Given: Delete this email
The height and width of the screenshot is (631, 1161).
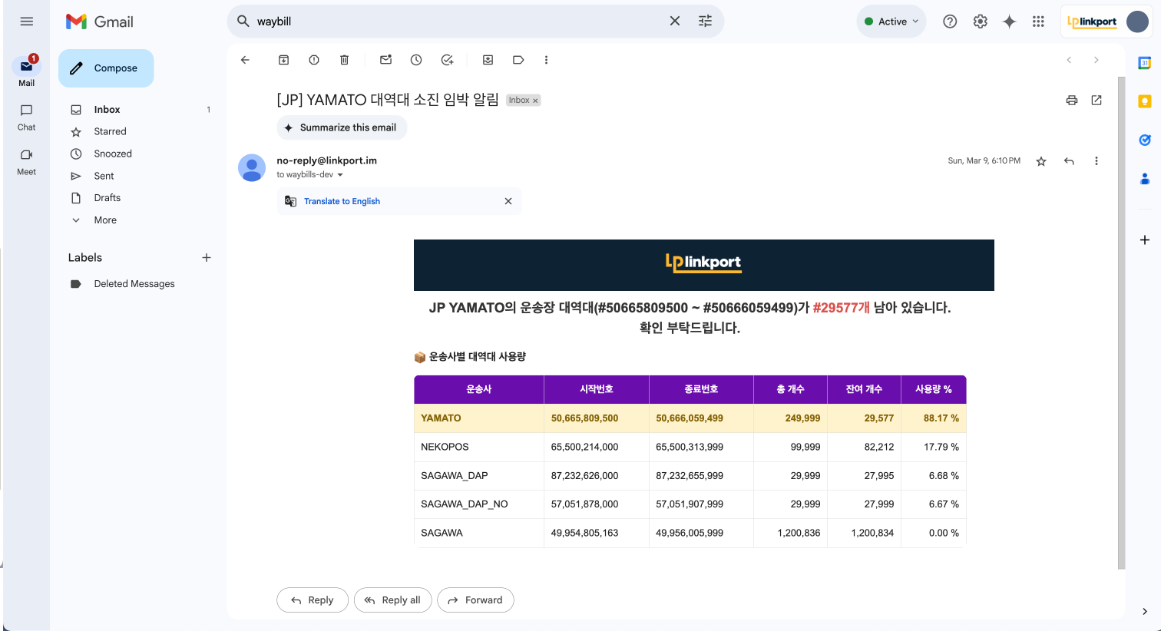Looking at the screenshot, I should [344, 60].
